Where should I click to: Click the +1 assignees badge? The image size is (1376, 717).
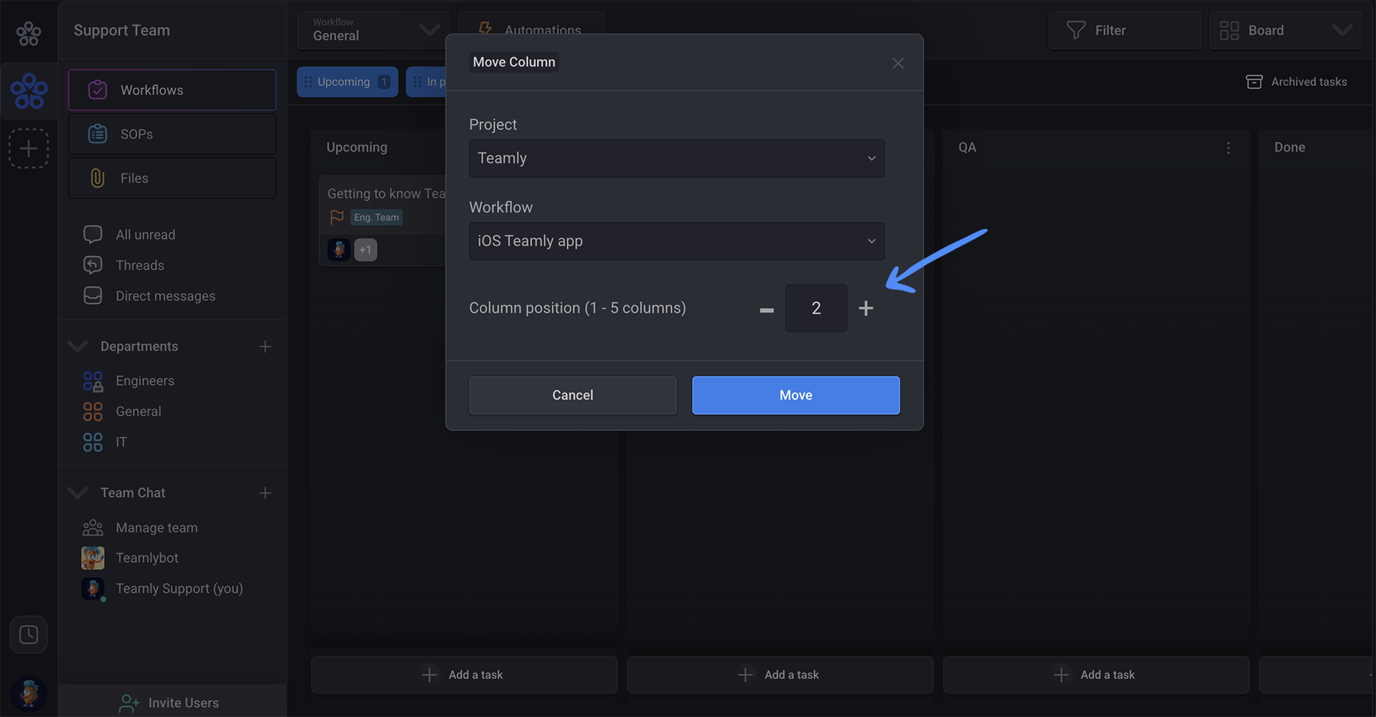click(x=365, y=250)
